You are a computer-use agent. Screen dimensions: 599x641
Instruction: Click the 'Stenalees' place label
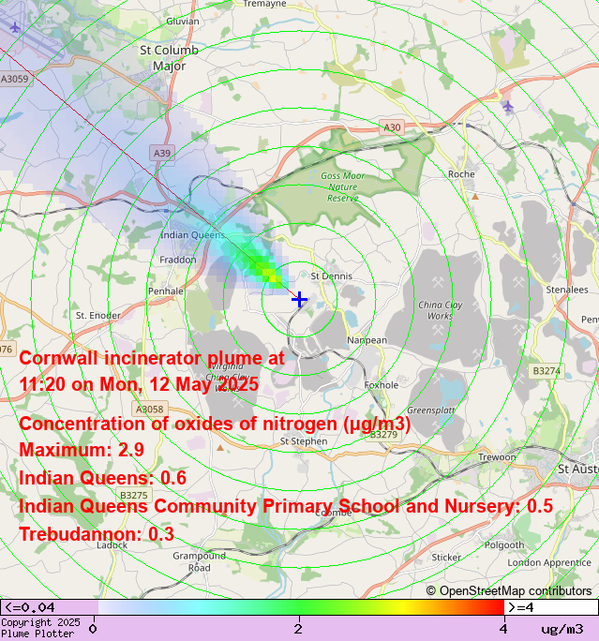point(567,290)
